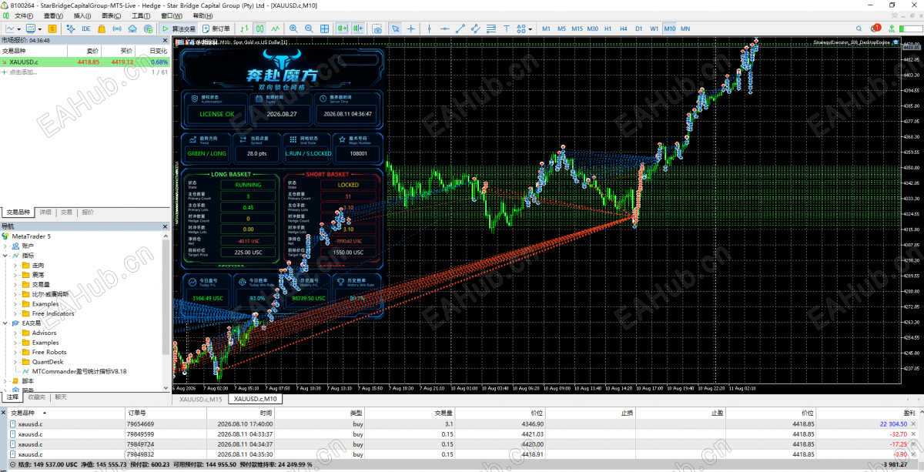Select the horizontal line drawing tool
The width and height of the screenshot is (924, 472).
tap(445, 28)
